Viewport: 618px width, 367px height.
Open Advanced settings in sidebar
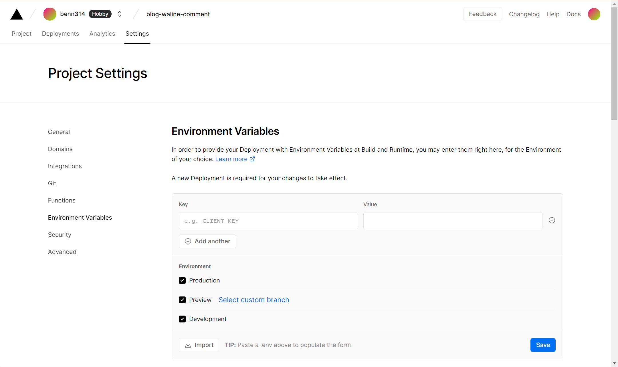tap(62, 252)
